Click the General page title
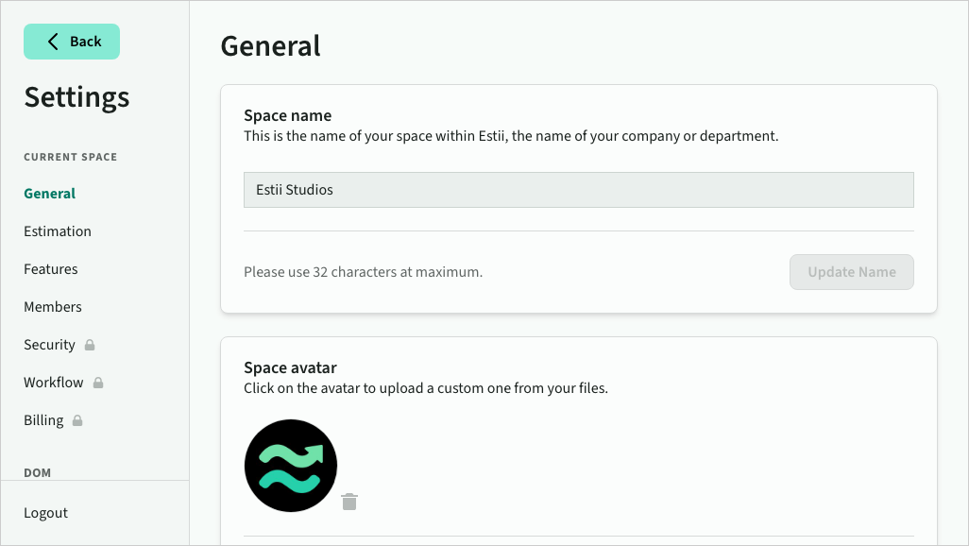This screenshot has height=546, width=969. (x=270, y=45)
